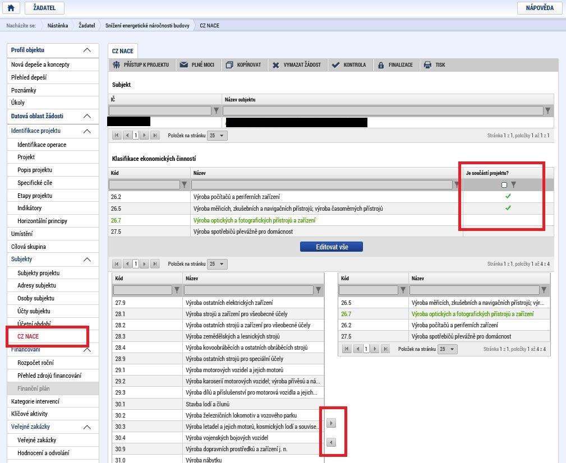Collapse the Datová oblast žádosti section
The image size is (566, 463).
tap(87, 116)
